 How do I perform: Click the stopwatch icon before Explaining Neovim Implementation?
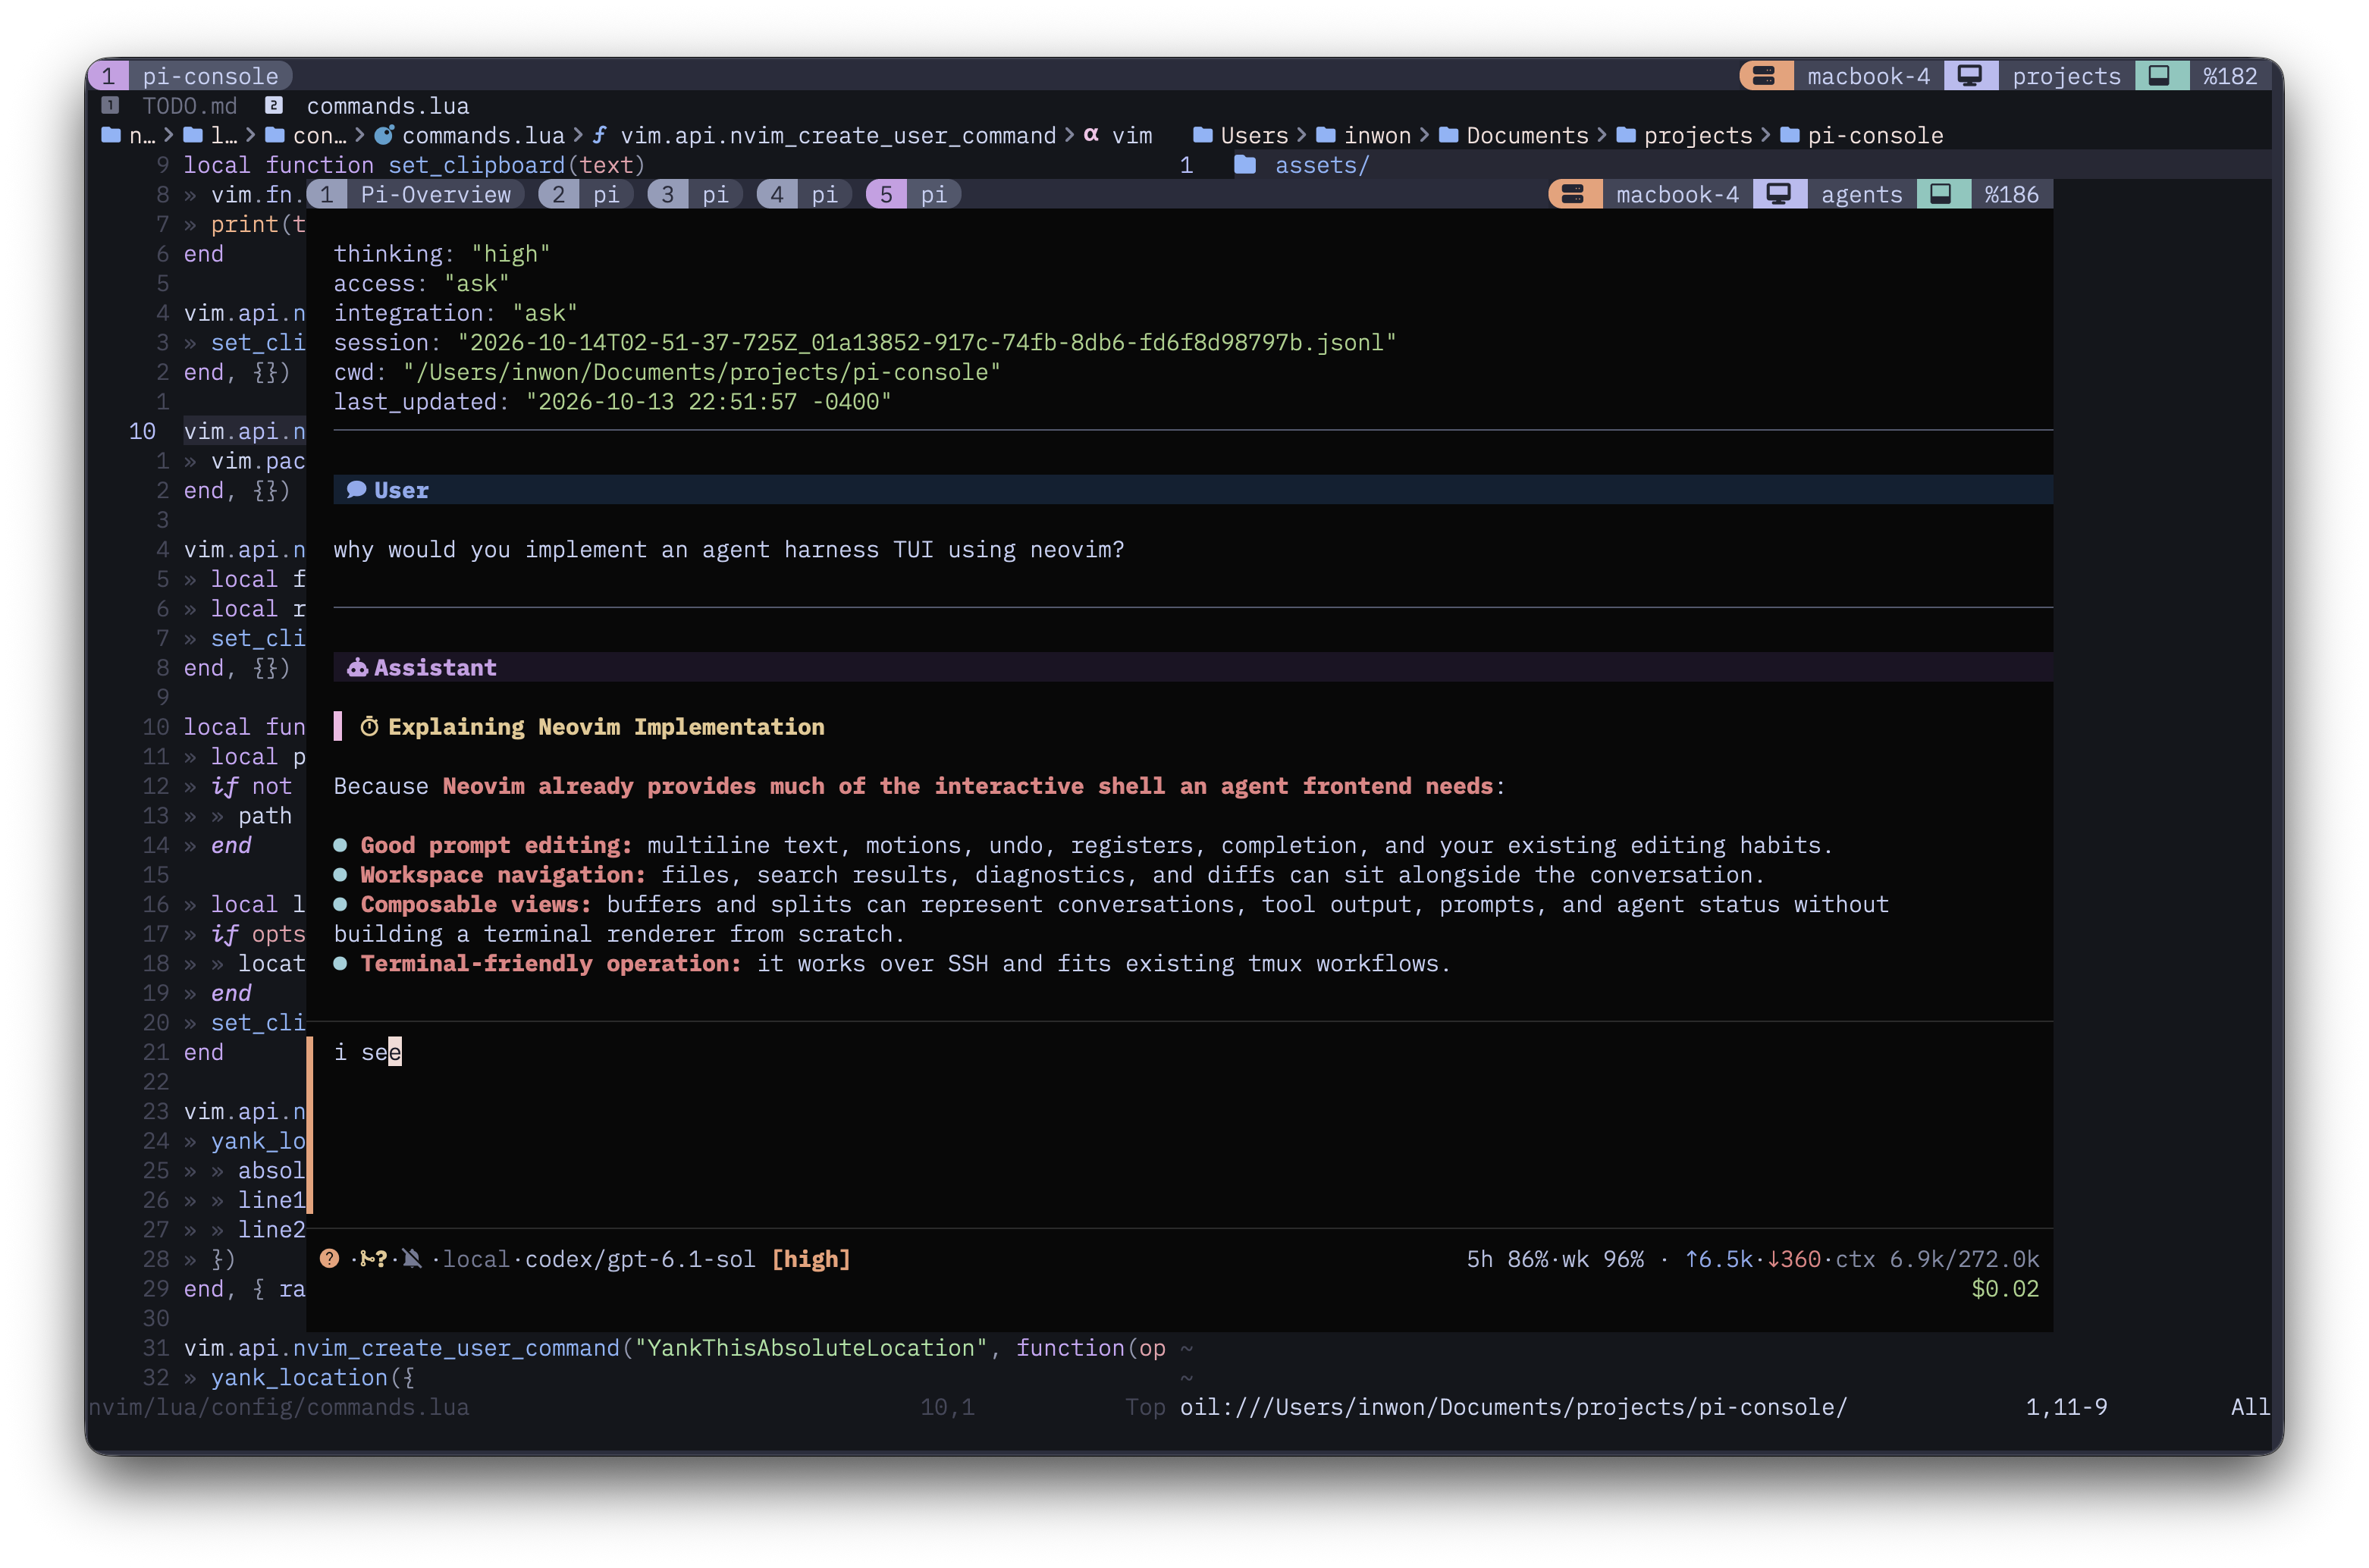click(369, 727)
